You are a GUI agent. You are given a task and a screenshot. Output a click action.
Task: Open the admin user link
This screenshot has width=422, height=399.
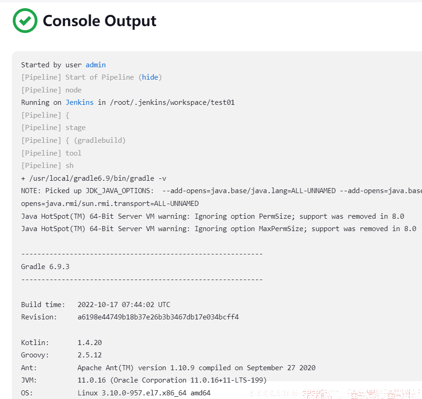tap(96, 65)
